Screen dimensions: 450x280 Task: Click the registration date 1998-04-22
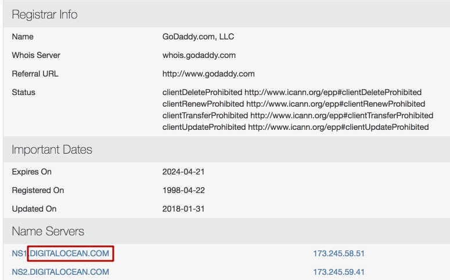tap(183, 190)
